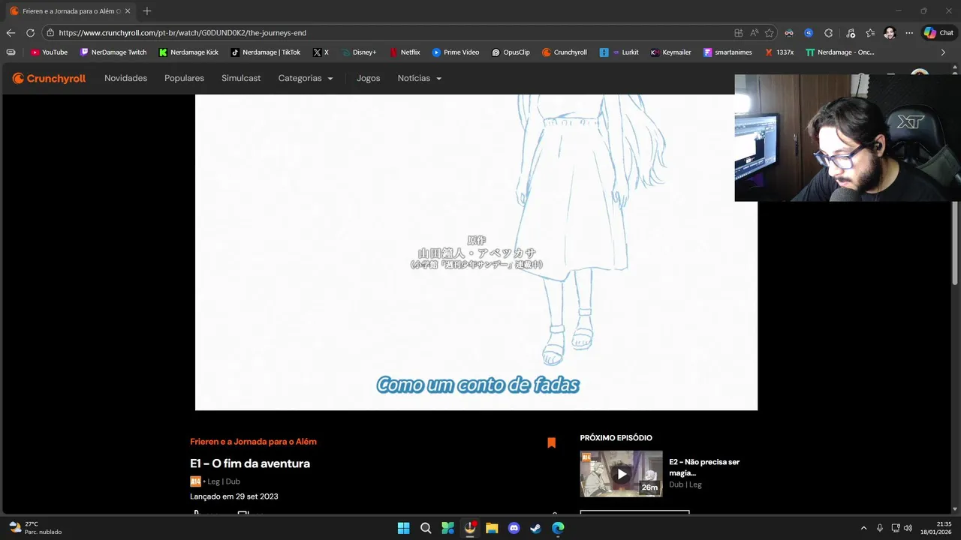Open Simulcast in Crunchyroll menu
Screen dimensions: 961x540
241,78
